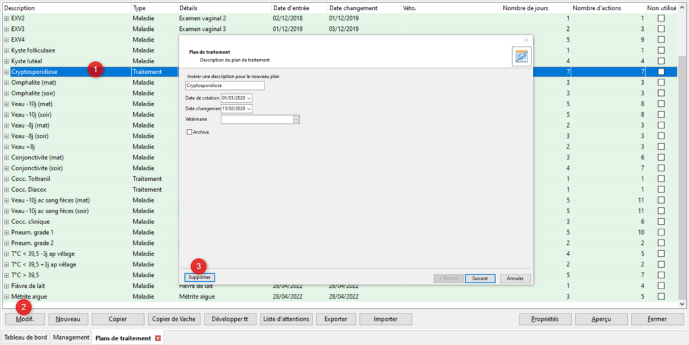Close the Plan de traitement dialog
689x345 pixels.
pos(526,40)
